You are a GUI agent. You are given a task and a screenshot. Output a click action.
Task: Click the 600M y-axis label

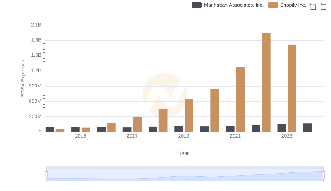pyautogui.click(x=35, y=101)
